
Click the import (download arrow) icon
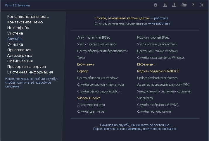[x=174, y=5]
